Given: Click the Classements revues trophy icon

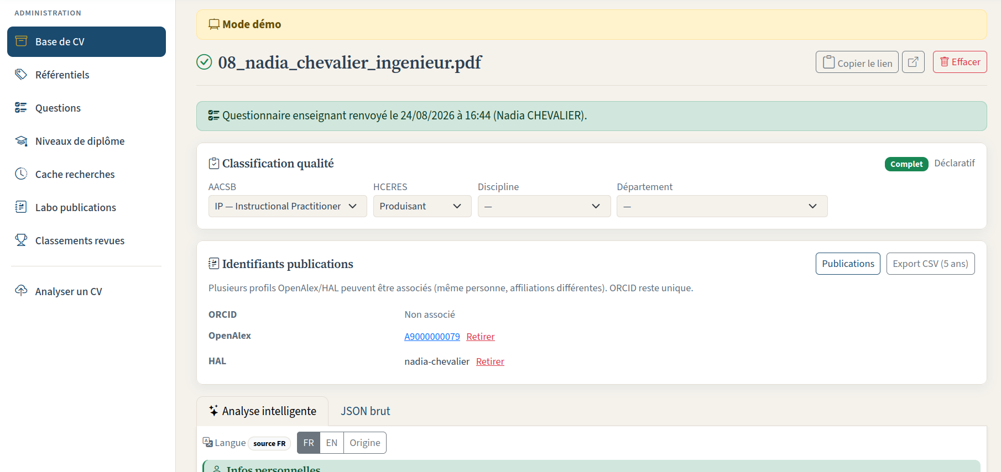Looking at the screenshot, I should (21, 240).
